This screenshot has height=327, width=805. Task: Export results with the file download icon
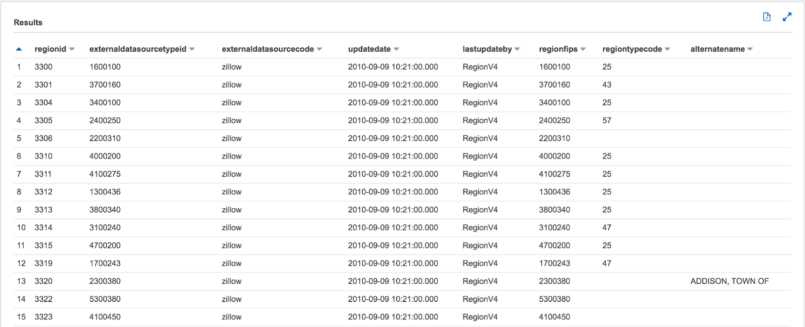pos(767,17)
